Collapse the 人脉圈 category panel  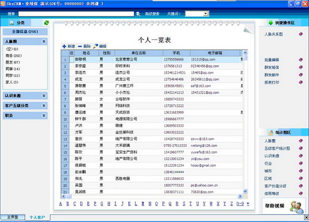coord(44,41)
